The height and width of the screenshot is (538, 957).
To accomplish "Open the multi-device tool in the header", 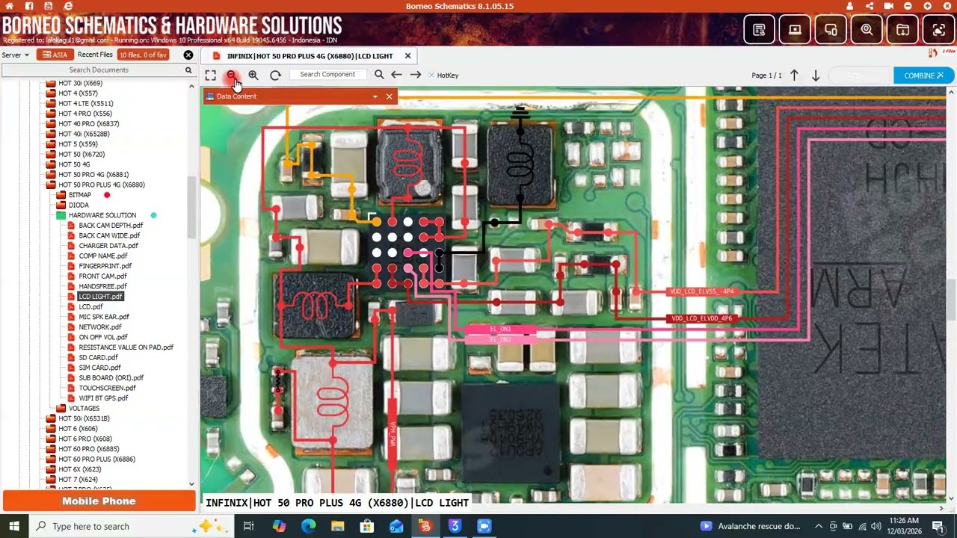I will click(x=831, y=30).
